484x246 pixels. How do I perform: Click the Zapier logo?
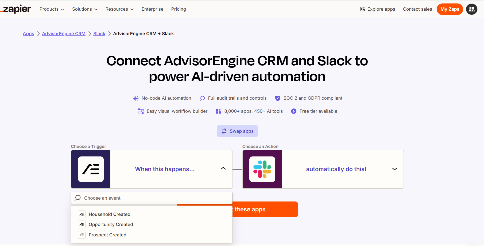[x=16, y=9]
